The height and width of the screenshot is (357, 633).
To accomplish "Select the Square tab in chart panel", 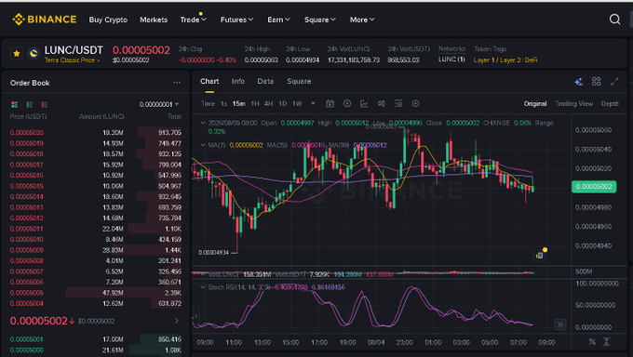I will click(299, 82).
